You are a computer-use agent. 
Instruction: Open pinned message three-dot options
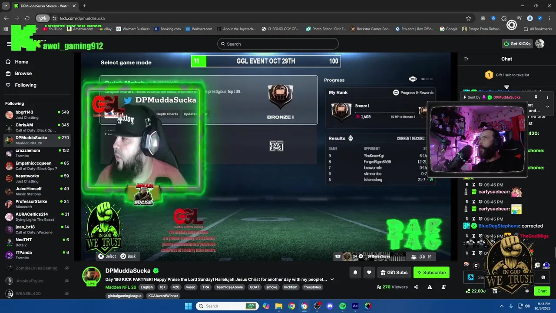tap(547, 97)
